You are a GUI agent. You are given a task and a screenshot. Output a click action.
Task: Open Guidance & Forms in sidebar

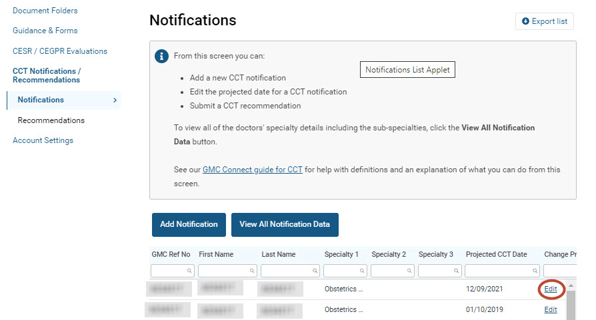[x=45, y=31]
